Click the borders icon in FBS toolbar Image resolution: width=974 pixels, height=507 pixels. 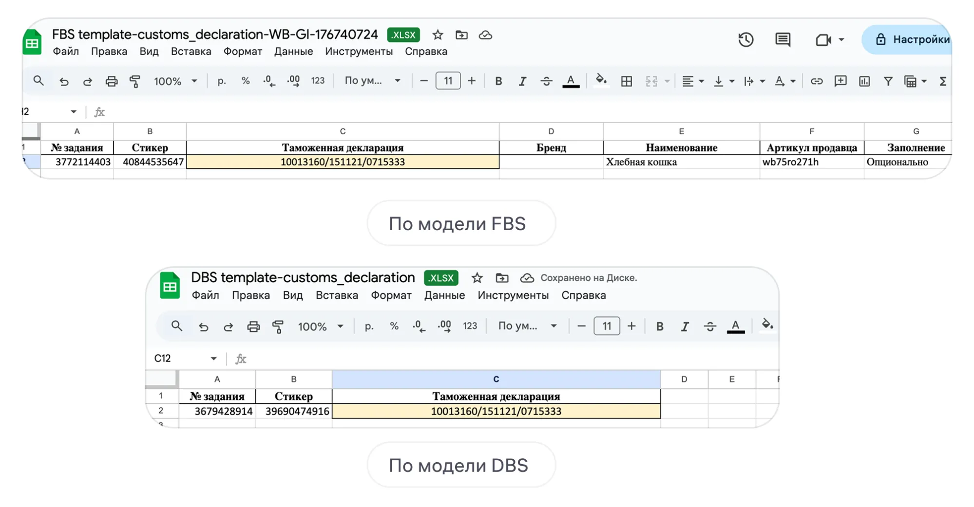pyautogui.click(x=627, y=81)
